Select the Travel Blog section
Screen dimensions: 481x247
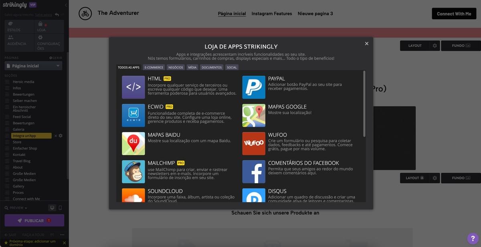coord(22,161)
